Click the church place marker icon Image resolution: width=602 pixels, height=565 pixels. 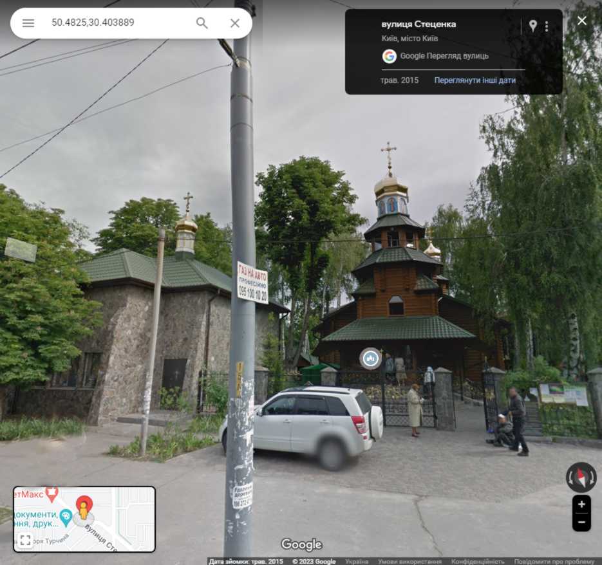pos(370,358)
